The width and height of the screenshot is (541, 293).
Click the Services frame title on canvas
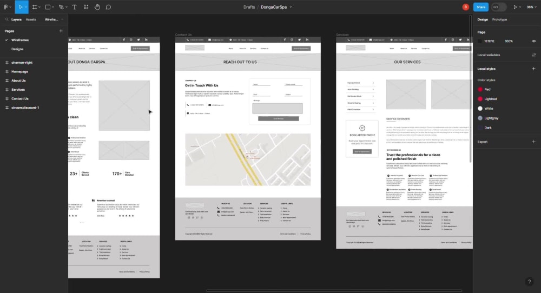[x=342, y=35]
